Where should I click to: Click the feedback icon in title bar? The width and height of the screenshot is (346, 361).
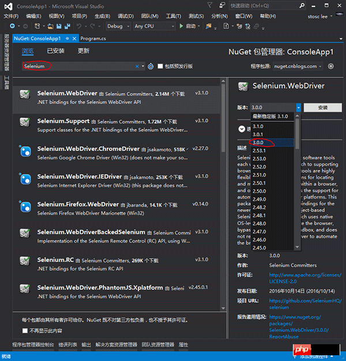[222, 5]
